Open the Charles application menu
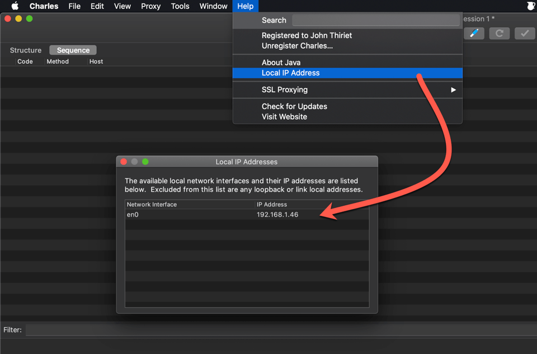This screenshot has height=354, width=537. [44, 6]
